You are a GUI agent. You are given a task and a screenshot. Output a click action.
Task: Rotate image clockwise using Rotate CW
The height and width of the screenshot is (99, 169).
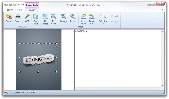92,19
